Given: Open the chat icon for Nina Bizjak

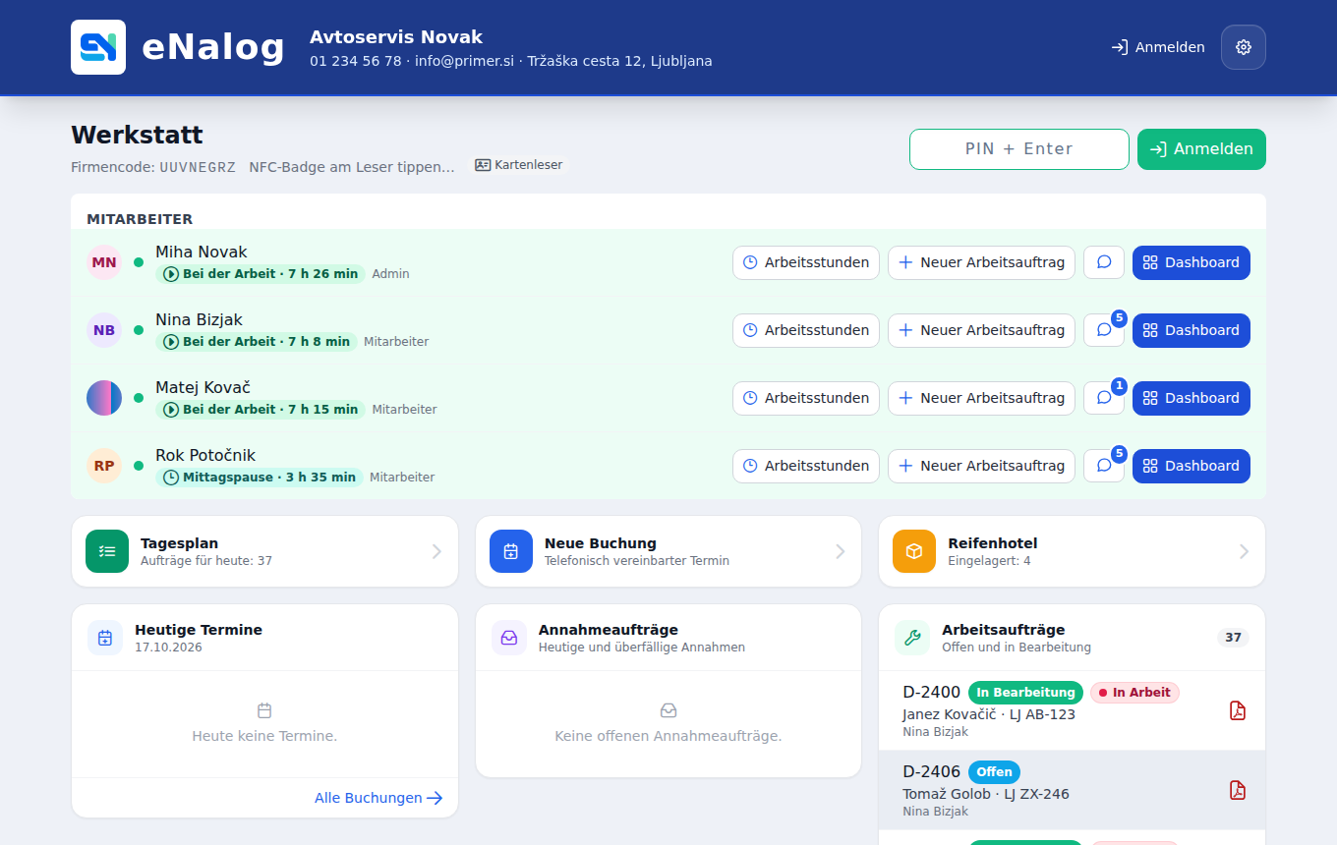Looking at the screenshot, I should tap(1104, 330).
